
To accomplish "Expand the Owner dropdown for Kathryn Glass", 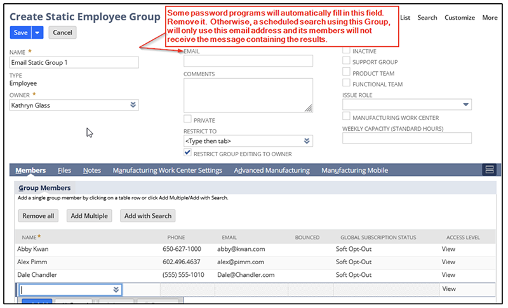I will [133, 105].
